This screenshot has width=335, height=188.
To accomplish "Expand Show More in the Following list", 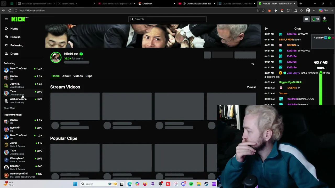I will coord(9,108).
